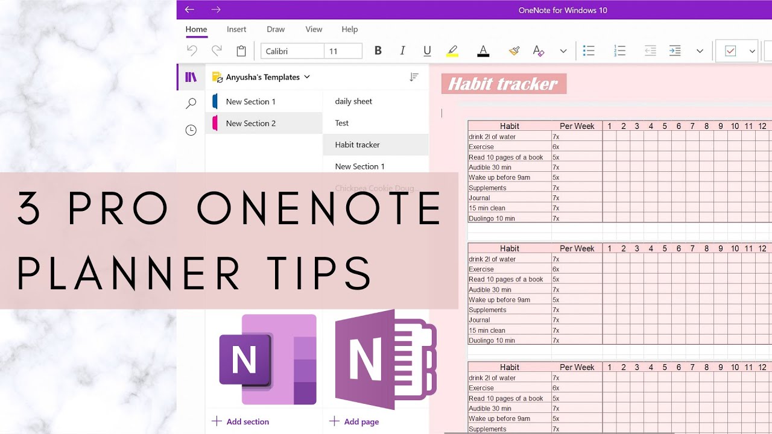Viewport: 772px width, 434px height.
Task: Open the New Section 1 page entry
Action: (376, 166)
